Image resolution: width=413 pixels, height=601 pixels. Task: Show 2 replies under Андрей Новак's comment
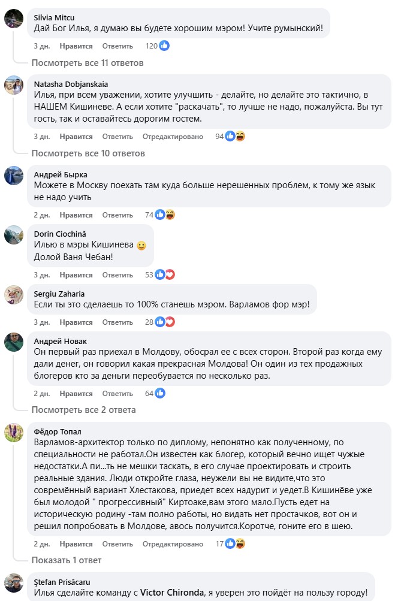(x=83, y=410)
